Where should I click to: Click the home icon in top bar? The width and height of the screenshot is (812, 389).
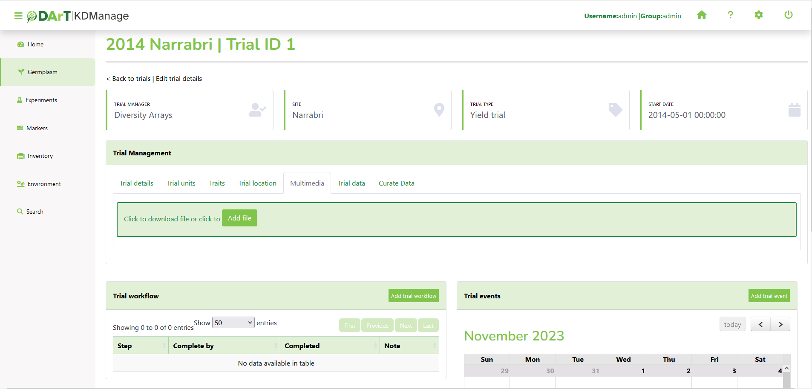coord(702,15)
